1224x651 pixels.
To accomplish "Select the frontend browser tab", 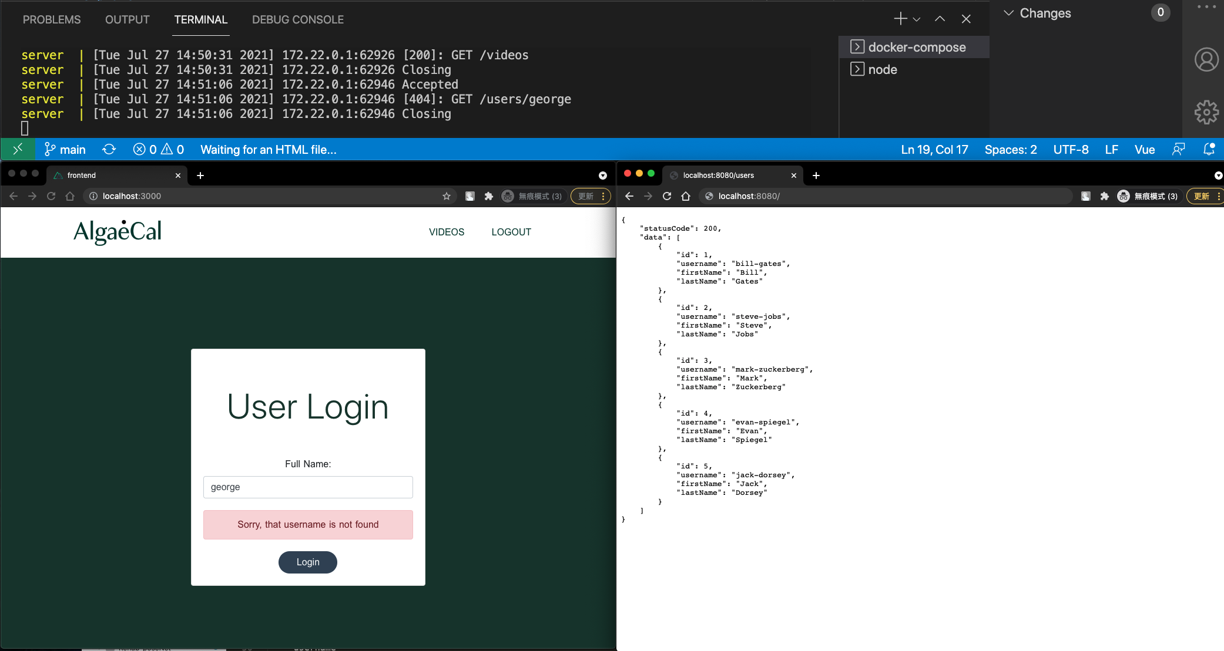I will [116, 175].
